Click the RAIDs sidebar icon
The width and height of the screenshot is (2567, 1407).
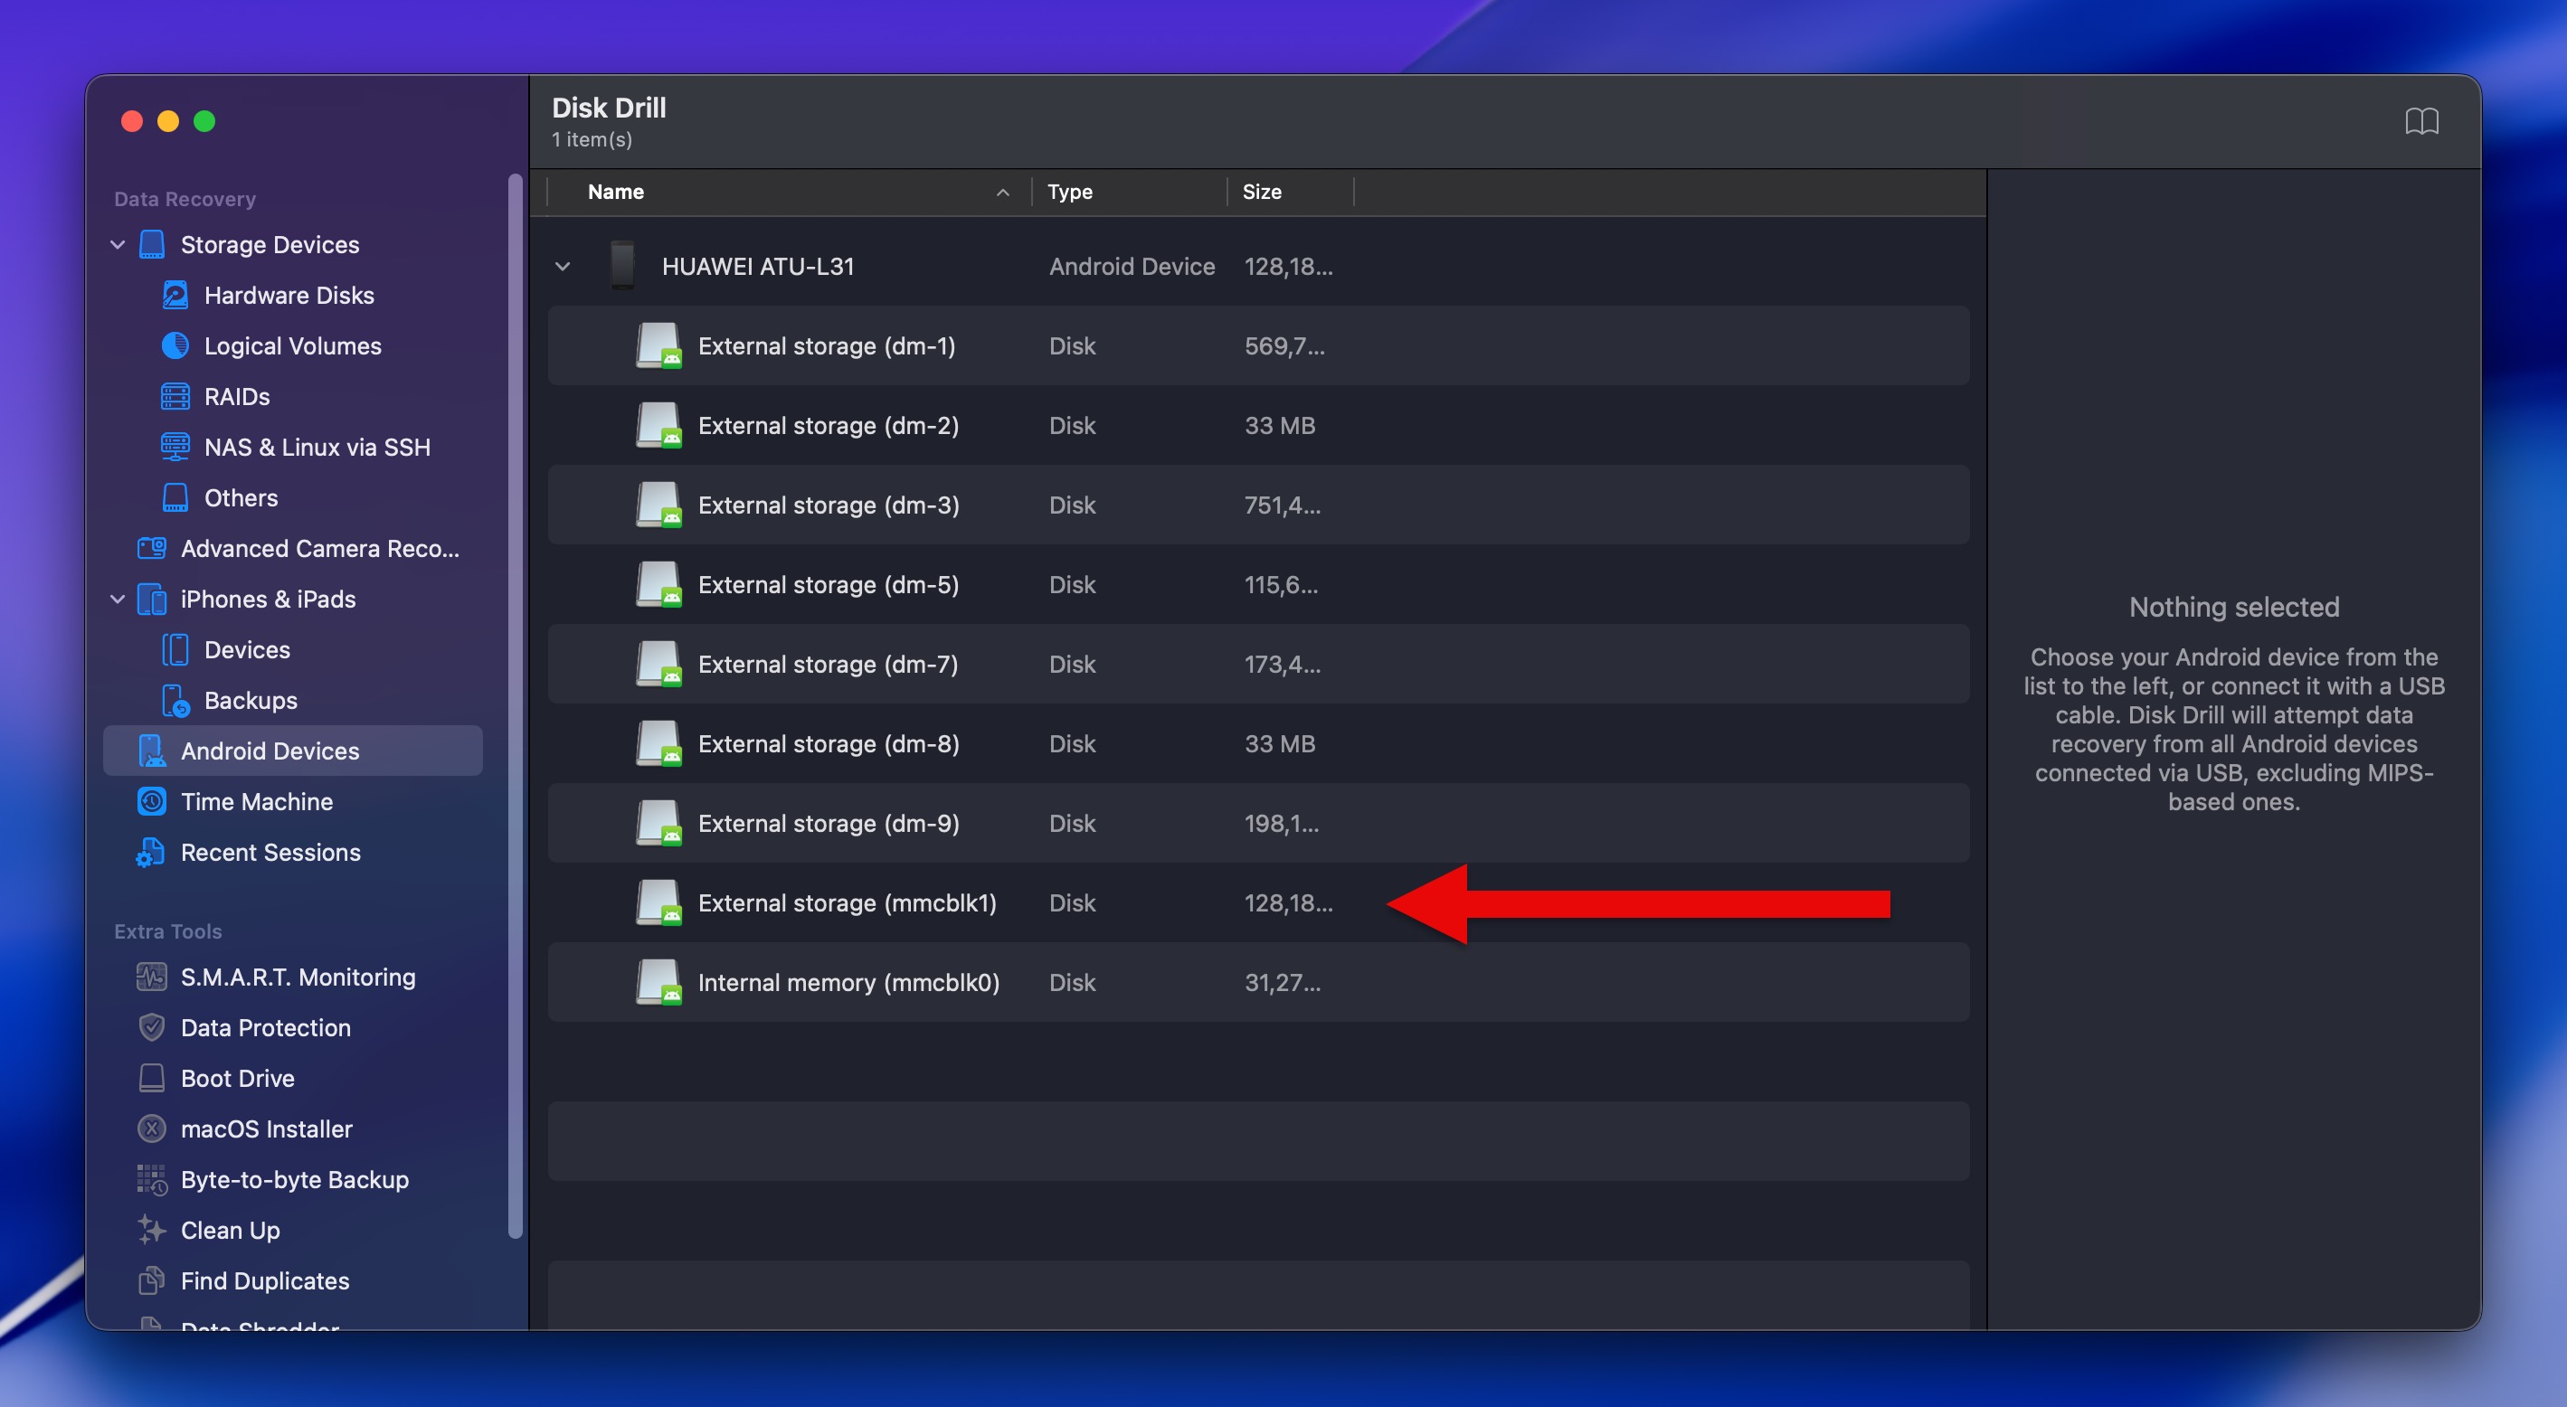click(175, 395)
